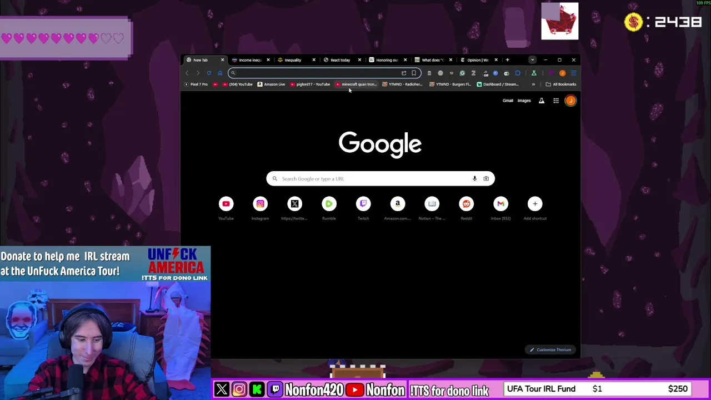Open the browser hamburger menu
Viewport: 711px width, 400px height.
(x=574, y=73)
